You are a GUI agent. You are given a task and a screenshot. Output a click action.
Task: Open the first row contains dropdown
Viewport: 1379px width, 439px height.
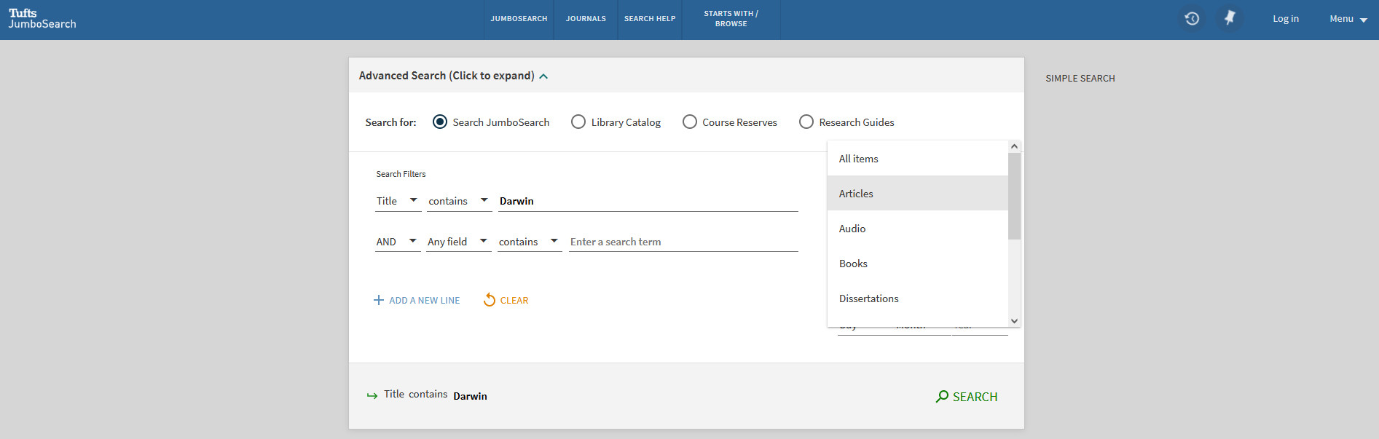coord(460,201)
